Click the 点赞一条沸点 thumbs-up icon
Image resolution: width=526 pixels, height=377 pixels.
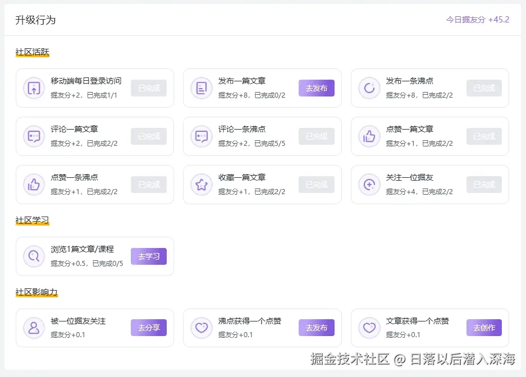click(34, 185)
